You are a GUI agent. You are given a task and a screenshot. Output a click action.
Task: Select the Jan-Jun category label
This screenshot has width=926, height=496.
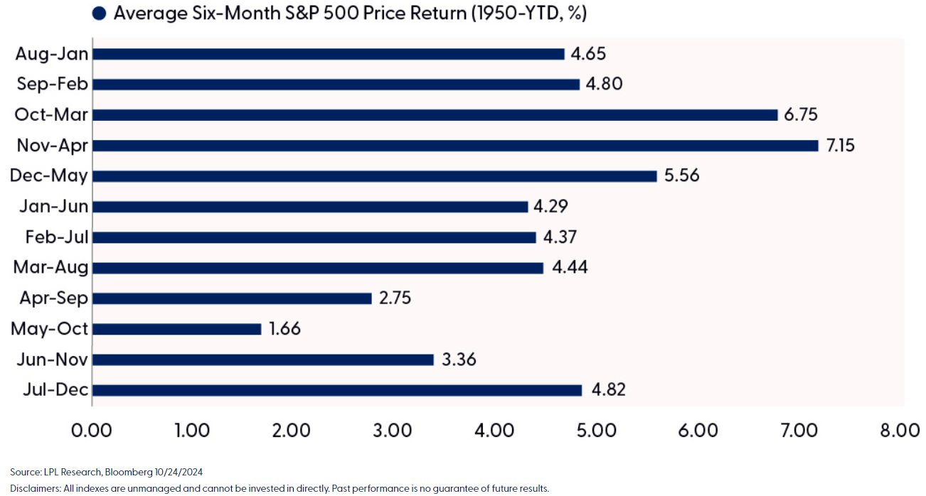tap(54, 207)
